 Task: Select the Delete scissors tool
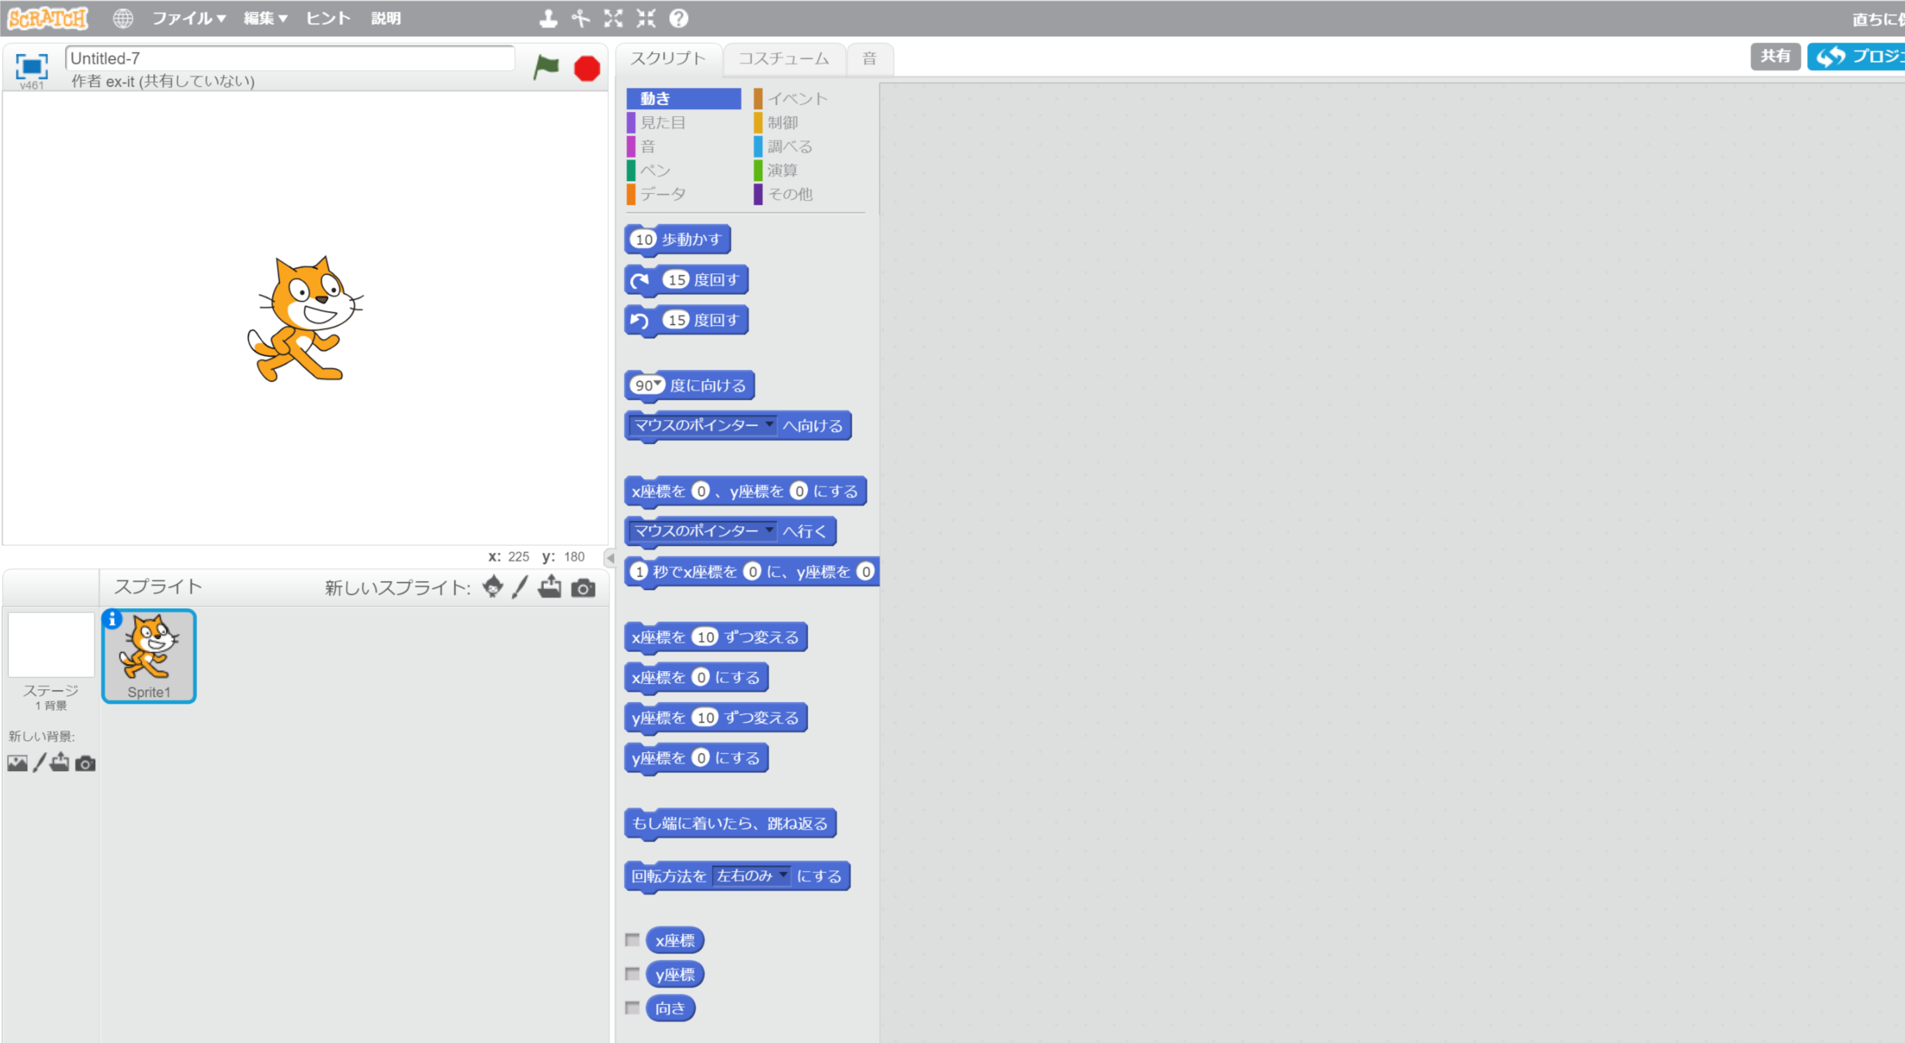point(580,18)
